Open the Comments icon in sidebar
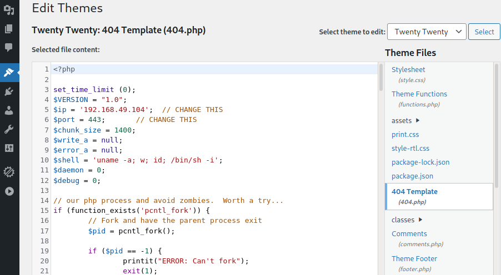The width and height of the screenshot is (501, 275). pos(9,48)
